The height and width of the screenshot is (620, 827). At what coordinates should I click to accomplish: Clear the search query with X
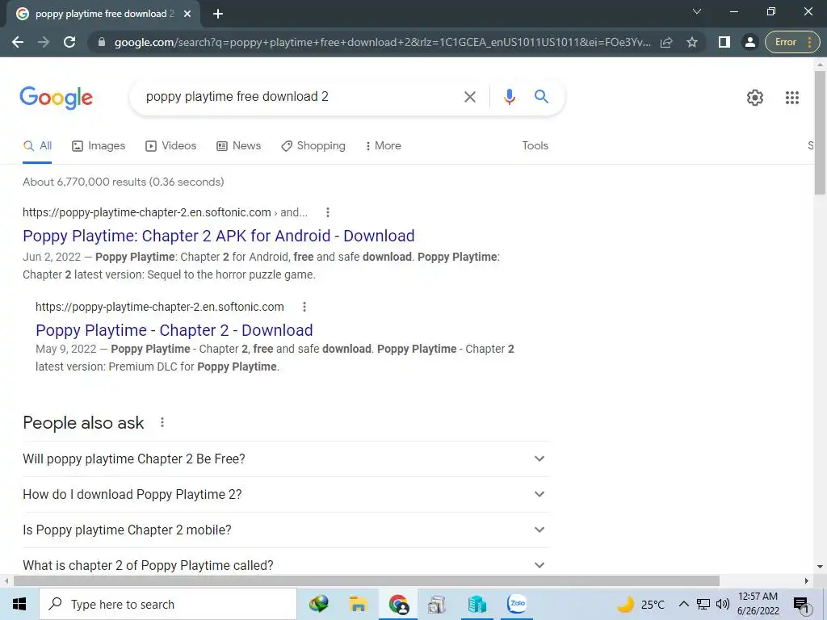pos(469,97)
